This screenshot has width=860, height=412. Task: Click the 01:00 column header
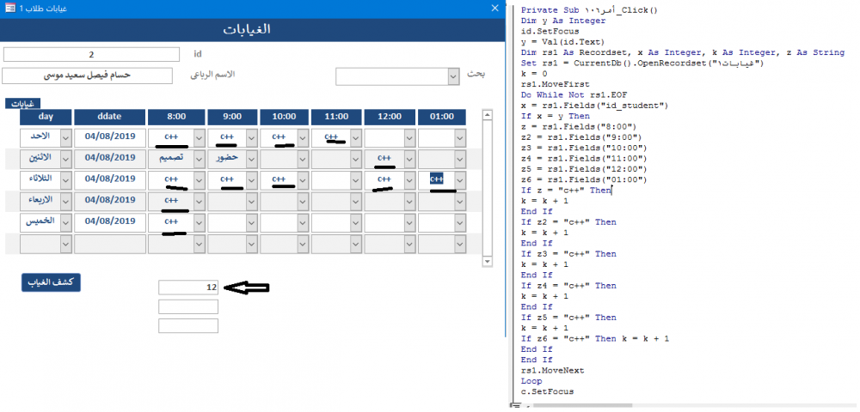point(441,117)
